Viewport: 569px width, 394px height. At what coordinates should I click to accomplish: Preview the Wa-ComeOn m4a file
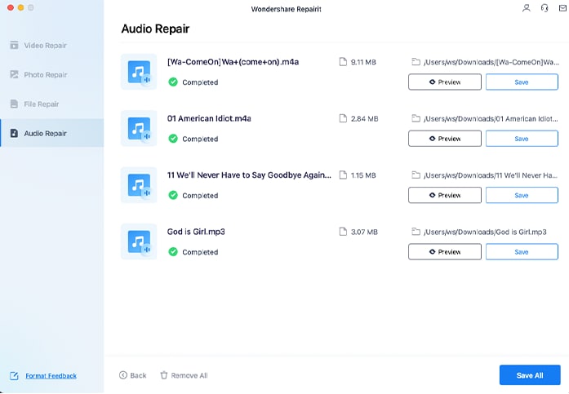click(445, 82)
